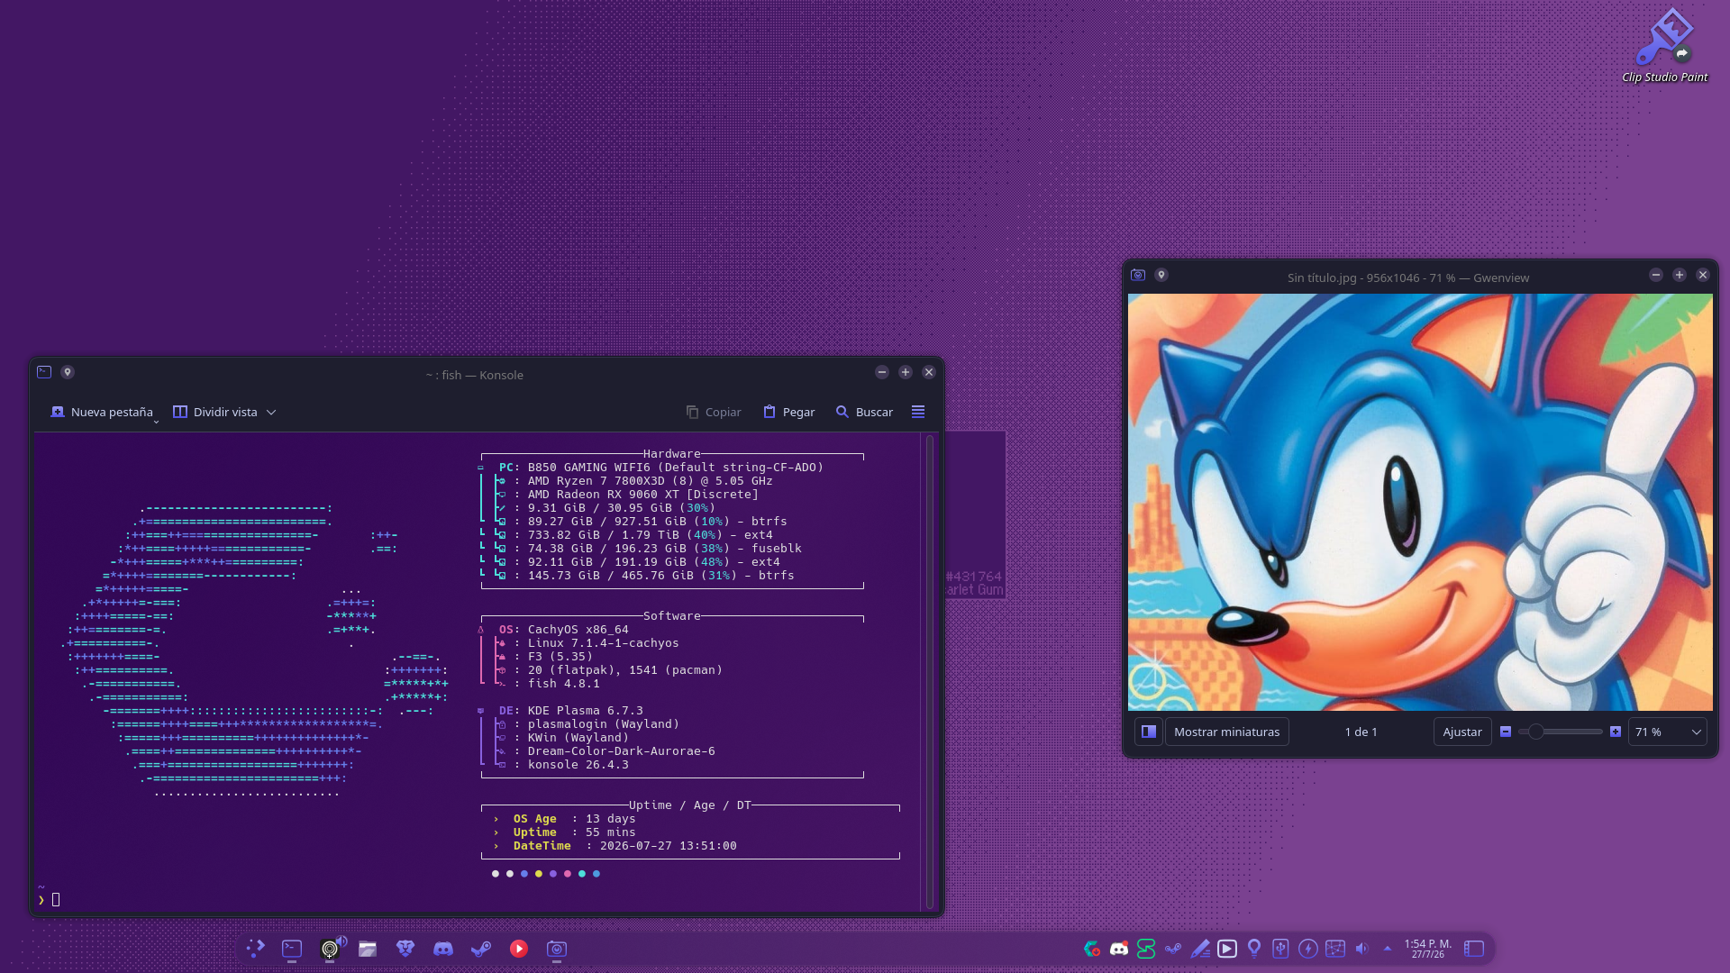Screen dimensions: 1730x973
Task: Open the Konsole hamburger menu
Action: click(918, 412)
